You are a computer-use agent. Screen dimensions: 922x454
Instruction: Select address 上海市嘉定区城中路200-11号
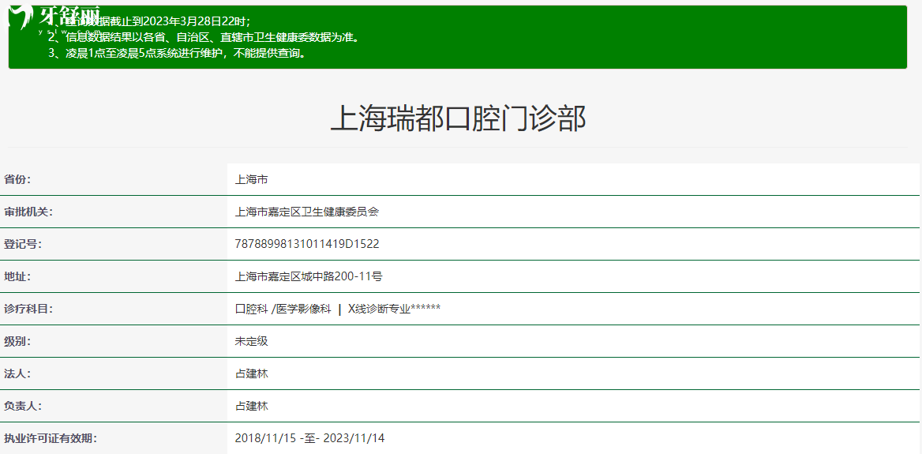(x=309, y=276)
